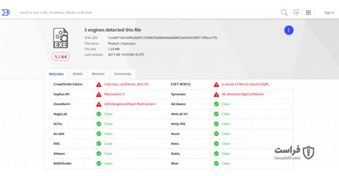Click the Sign in link
339x176 pixels.
click(x=329, y=13)
